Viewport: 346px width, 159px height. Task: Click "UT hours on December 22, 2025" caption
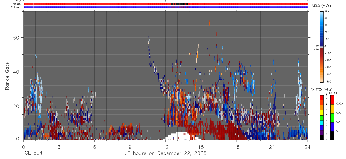(x=166, y=153)
